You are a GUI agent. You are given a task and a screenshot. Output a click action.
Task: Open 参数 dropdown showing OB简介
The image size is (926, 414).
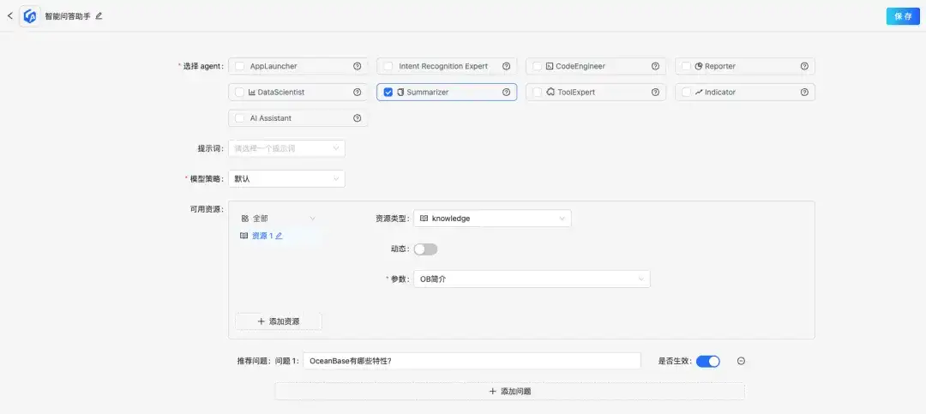click(532, 279)
